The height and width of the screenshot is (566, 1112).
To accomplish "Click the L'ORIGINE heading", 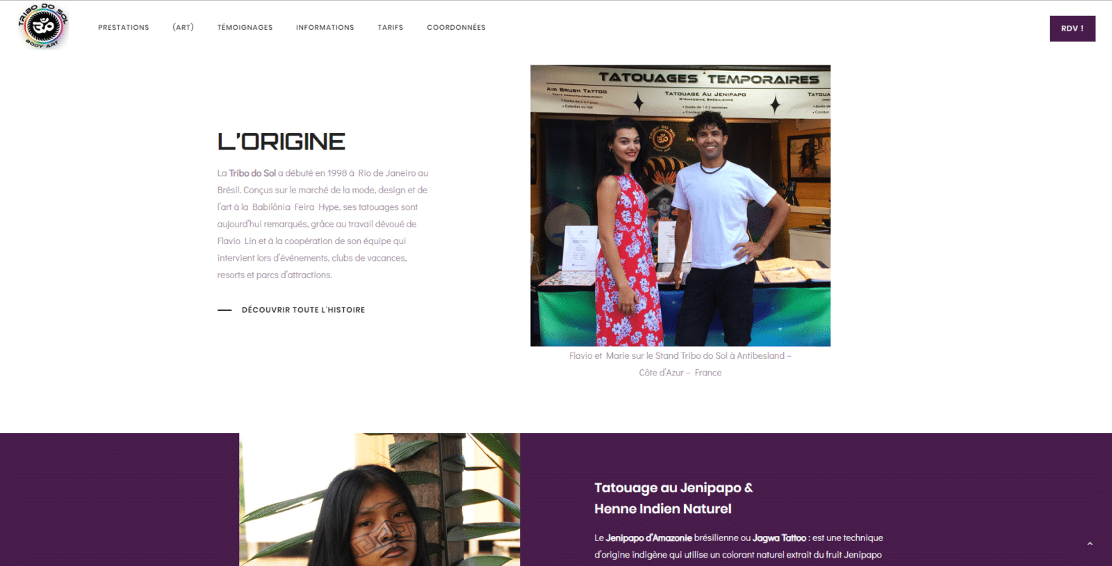I will pyautogui.click(x=281, y=142).
